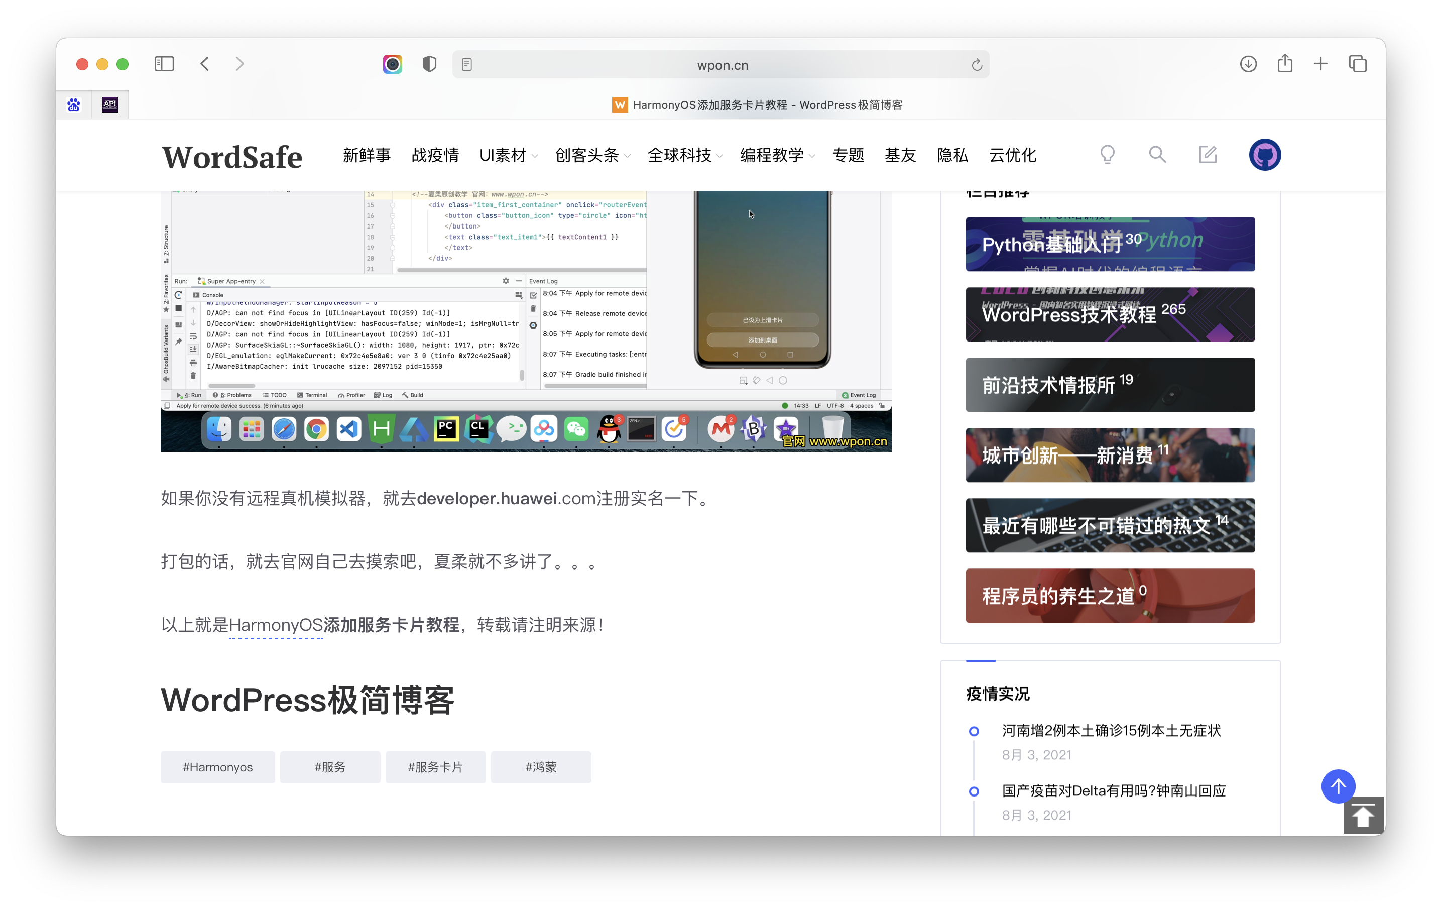
Task: Enlarge the IDE screenshot image
Action: [526, 321]
